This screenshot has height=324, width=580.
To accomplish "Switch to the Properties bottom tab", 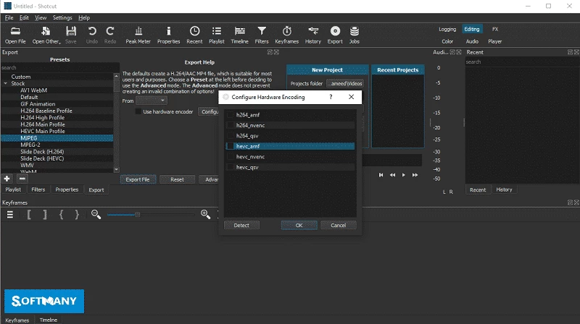I will click(67, 189).
